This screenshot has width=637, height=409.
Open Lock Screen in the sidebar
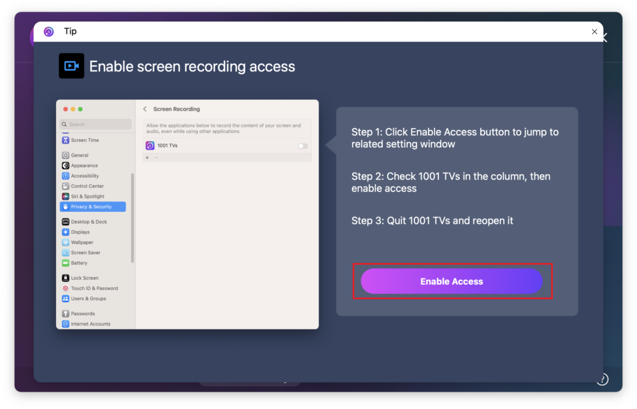point(85,278)
